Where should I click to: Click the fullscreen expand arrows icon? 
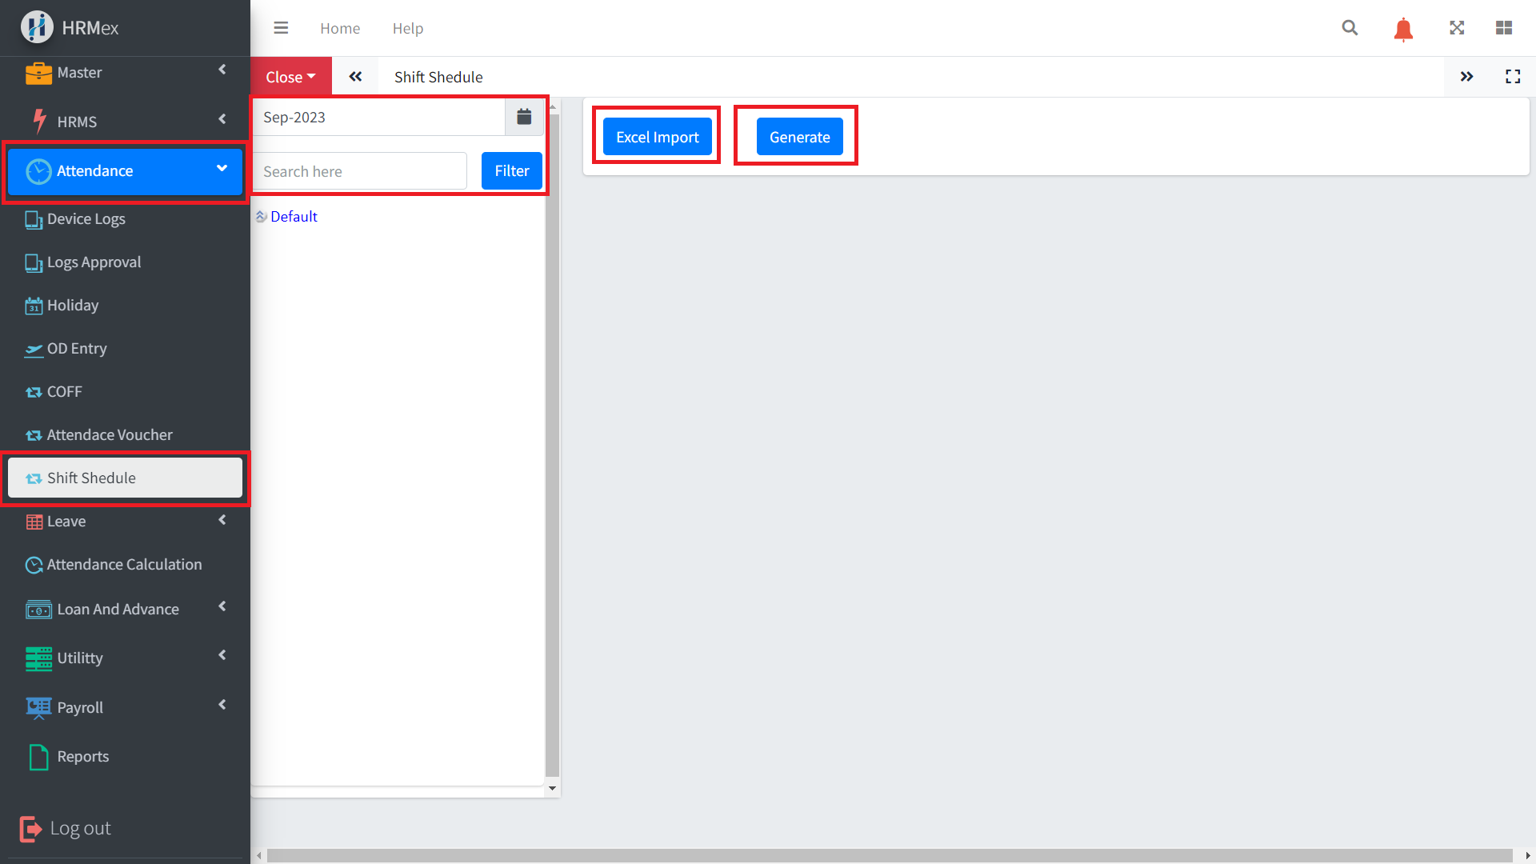[1457, 28]
